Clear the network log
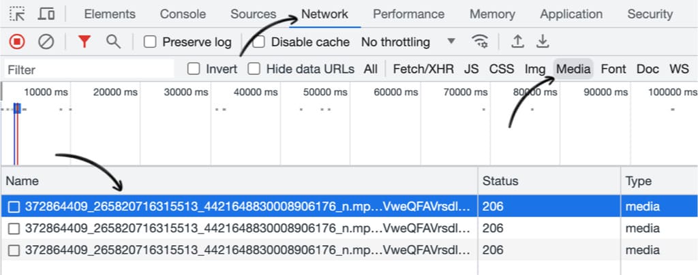This screenshot has height=275, width=698. pyautogui.click(x=46, y=42)
